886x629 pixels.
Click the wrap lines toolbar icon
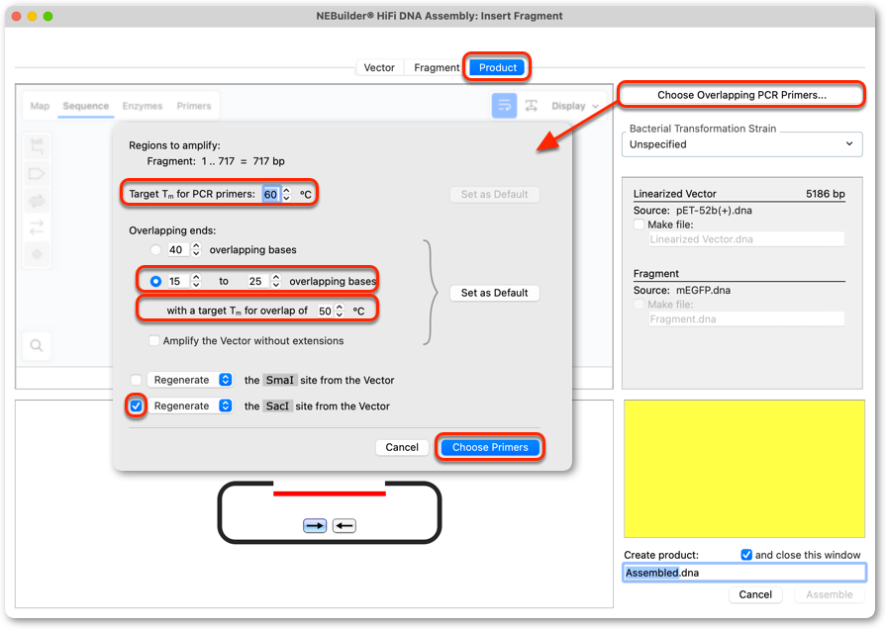tap(504, 106)
